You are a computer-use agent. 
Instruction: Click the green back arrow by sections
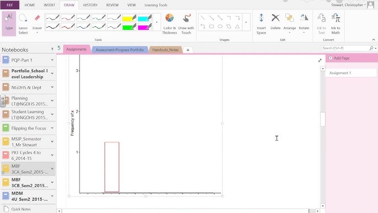click(59, 48)
